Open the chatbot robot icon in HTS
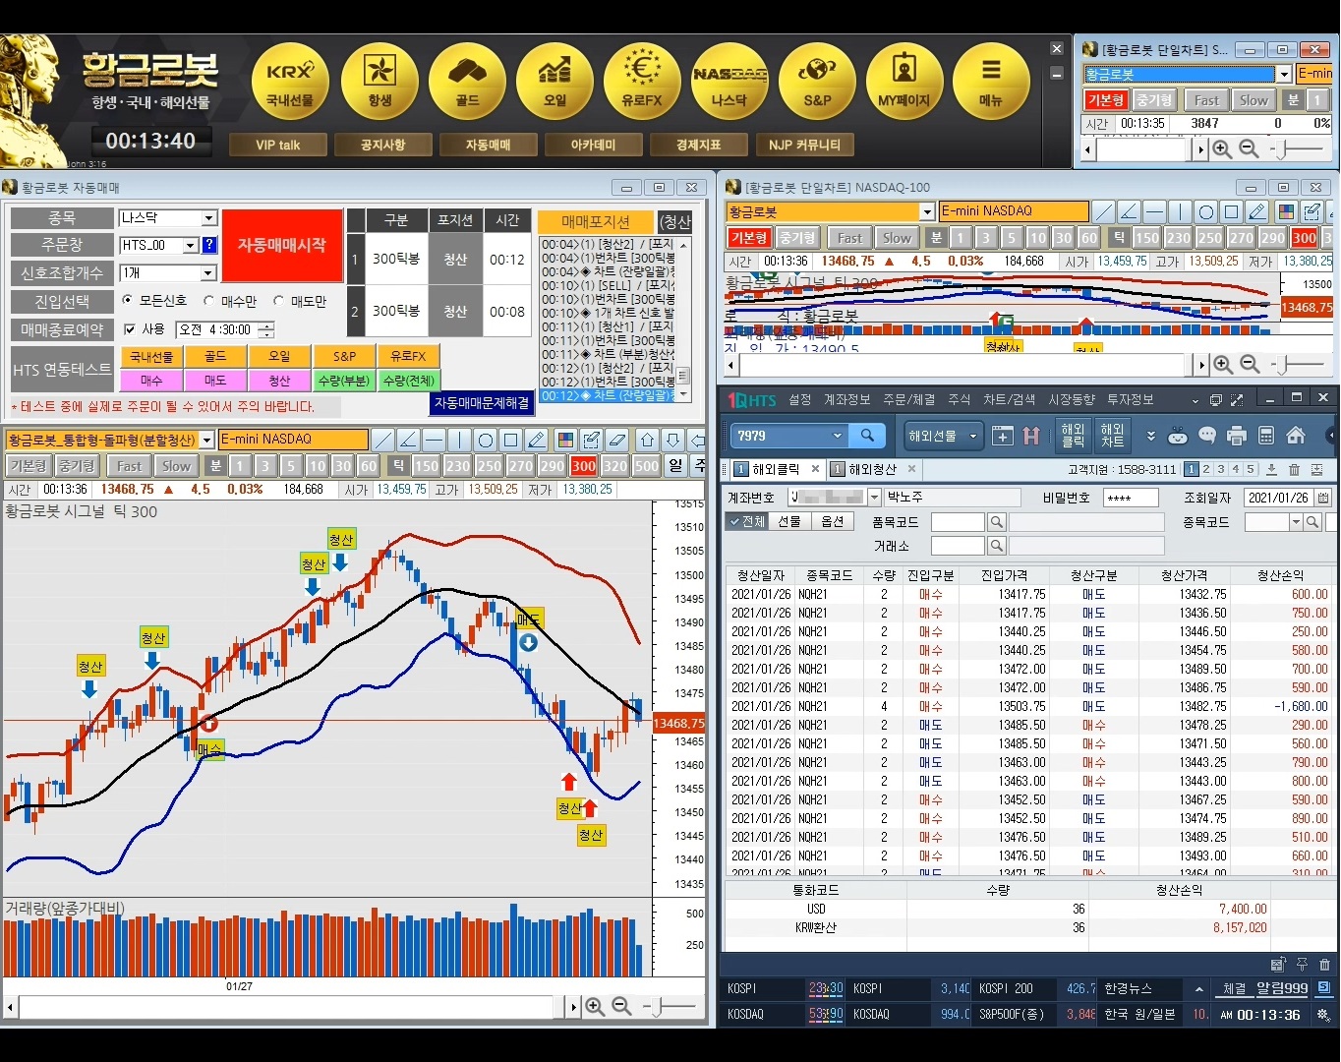The height and width of the screenshot is (1062, 1341). (1178, 436)
